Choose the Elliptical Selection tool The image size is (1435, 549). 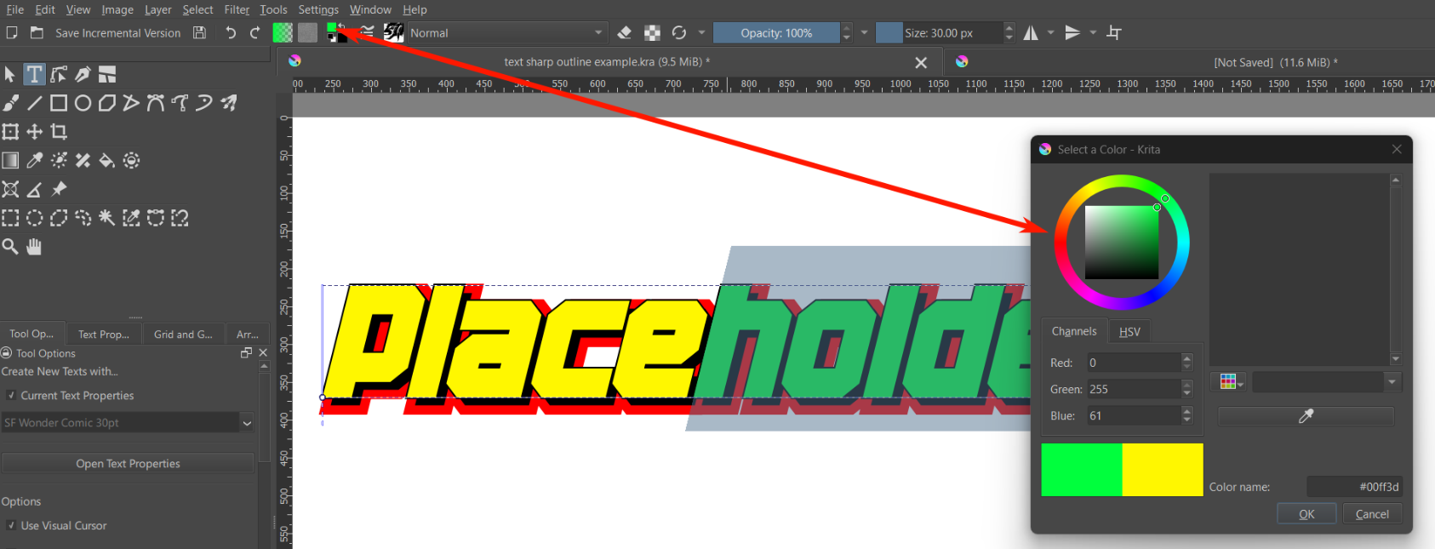coord(34,218)
